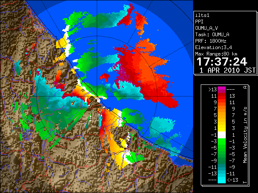The image size is (258, 193).
Task: Pick the bright red band in velocity legend
Action: 222,97
